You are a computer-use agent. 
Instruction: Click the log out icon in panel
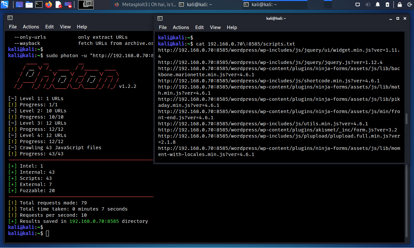point(409,5)
